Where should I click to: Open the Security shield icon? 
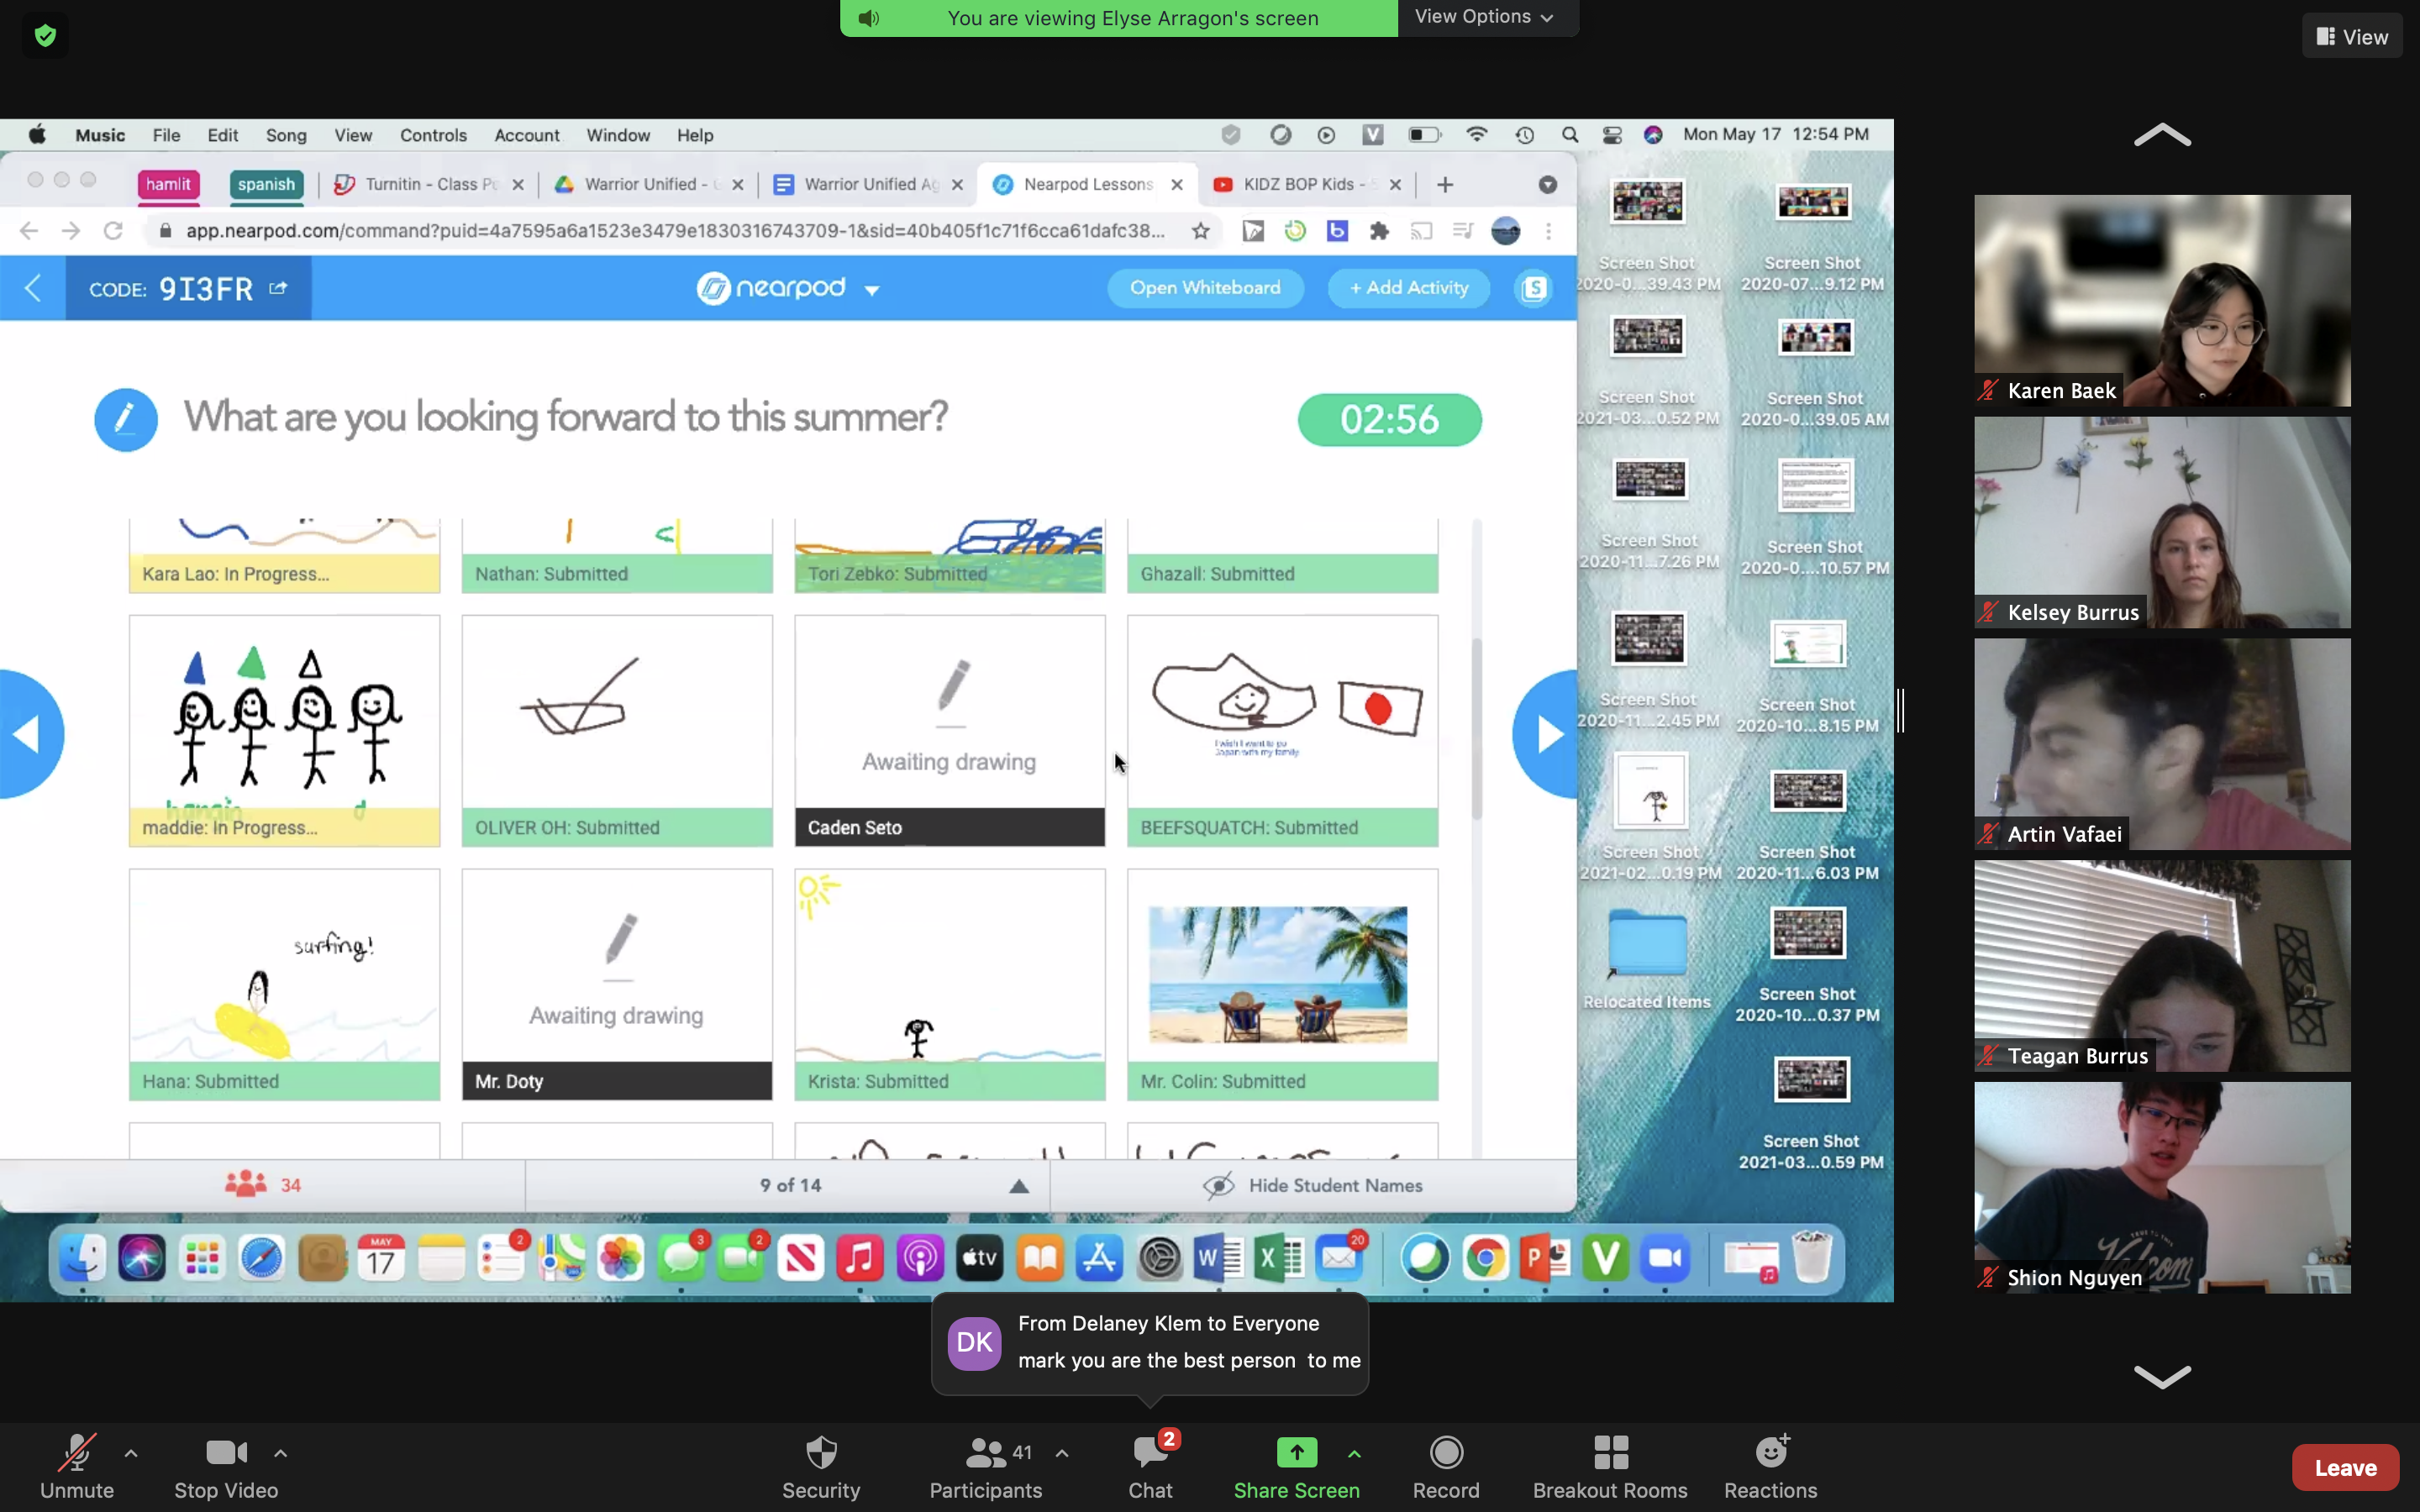point(821,1452)
